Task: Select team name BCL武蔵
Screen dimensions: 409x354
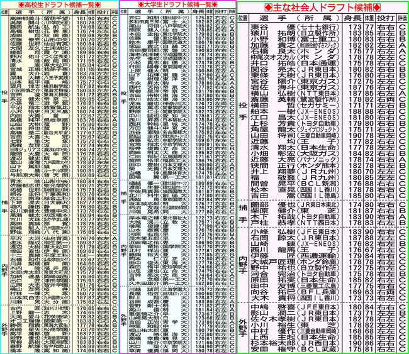Action: coord(318,349)
